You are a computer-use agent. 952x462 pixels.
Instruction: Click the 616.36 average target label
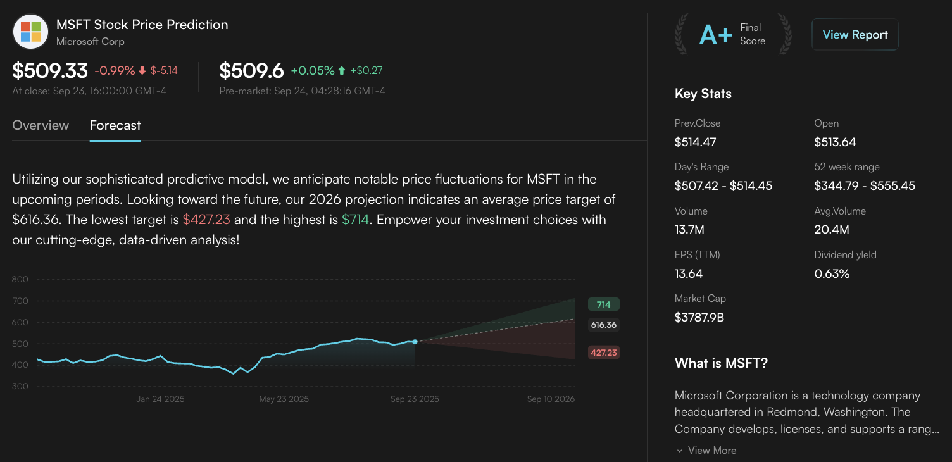point(603,325)
